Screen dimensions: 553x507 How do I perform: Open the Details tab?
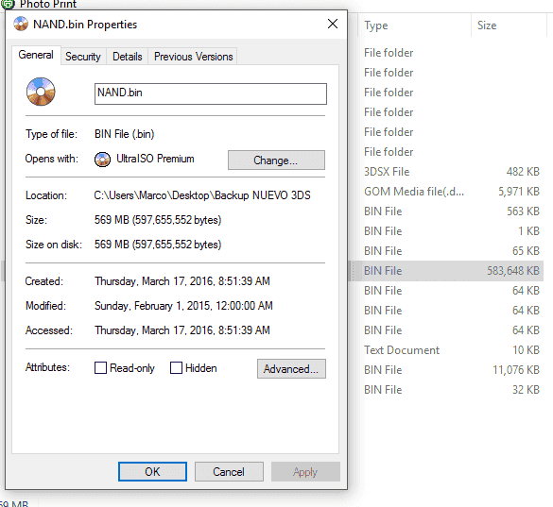pyautogui.click(x=128, y=57)
